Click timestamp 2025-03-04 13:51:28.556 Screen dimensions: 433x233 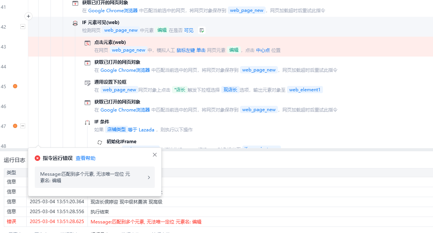click(57, 212)
